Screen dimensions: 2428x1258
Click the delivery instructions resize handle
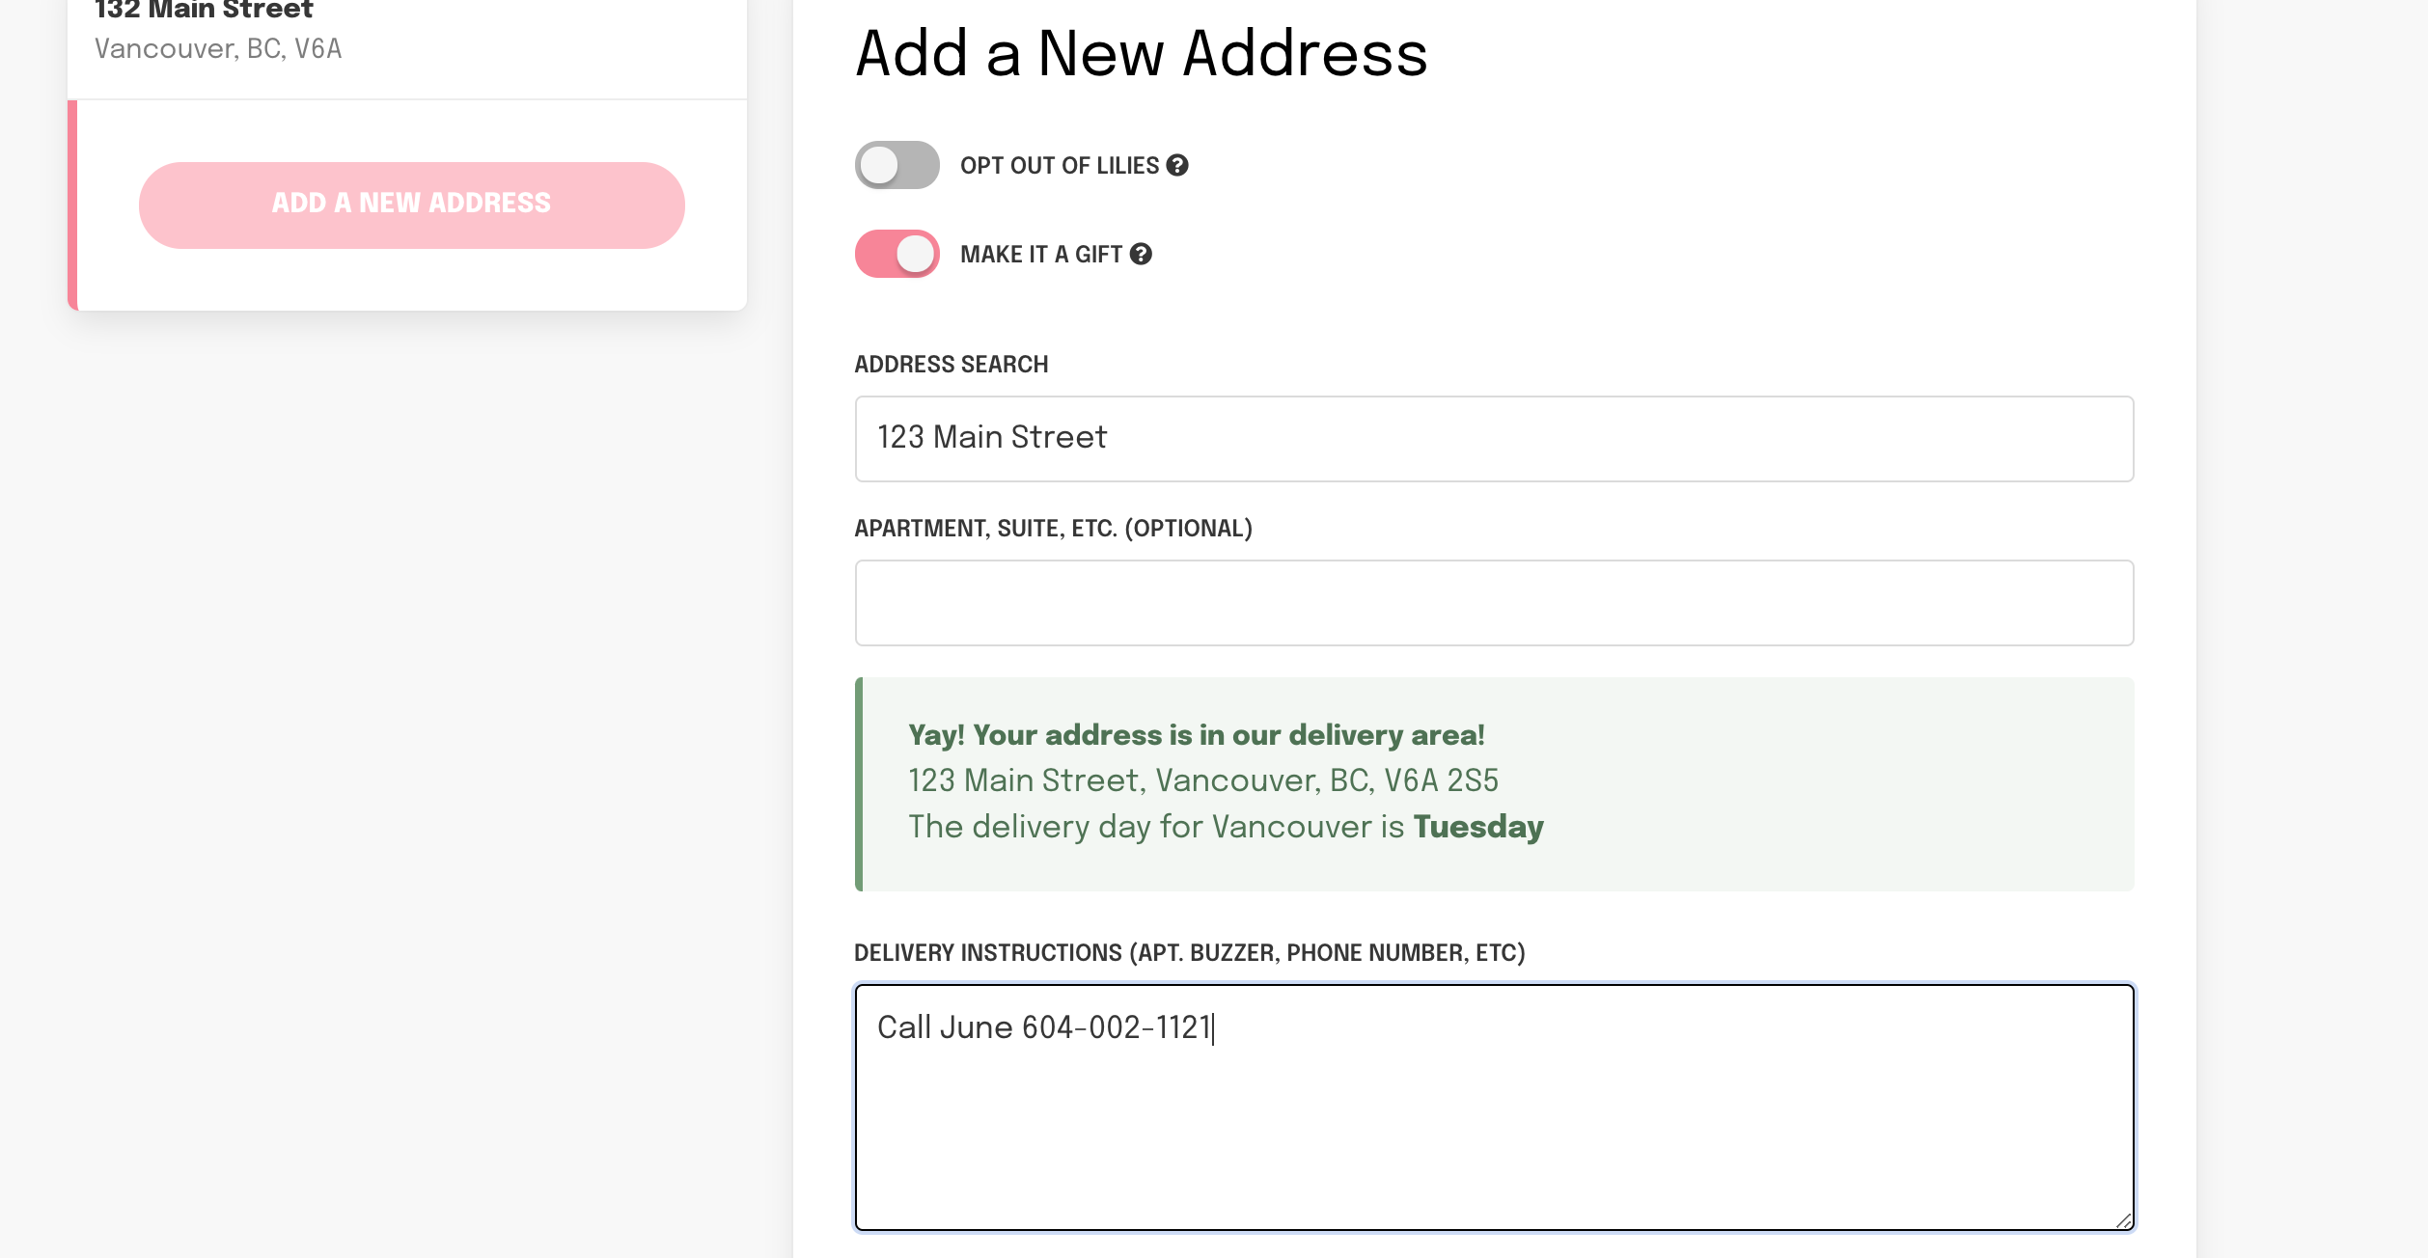[2123, 1220]
